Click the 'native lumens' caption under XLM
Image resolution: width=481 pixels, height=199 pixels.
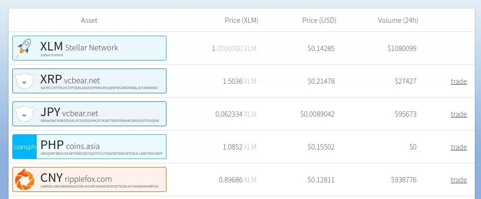click(x=51, y=55)
